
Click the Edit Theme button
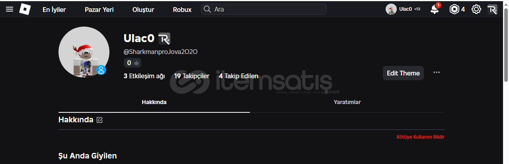pyautogui.click(x=403, y=73)
